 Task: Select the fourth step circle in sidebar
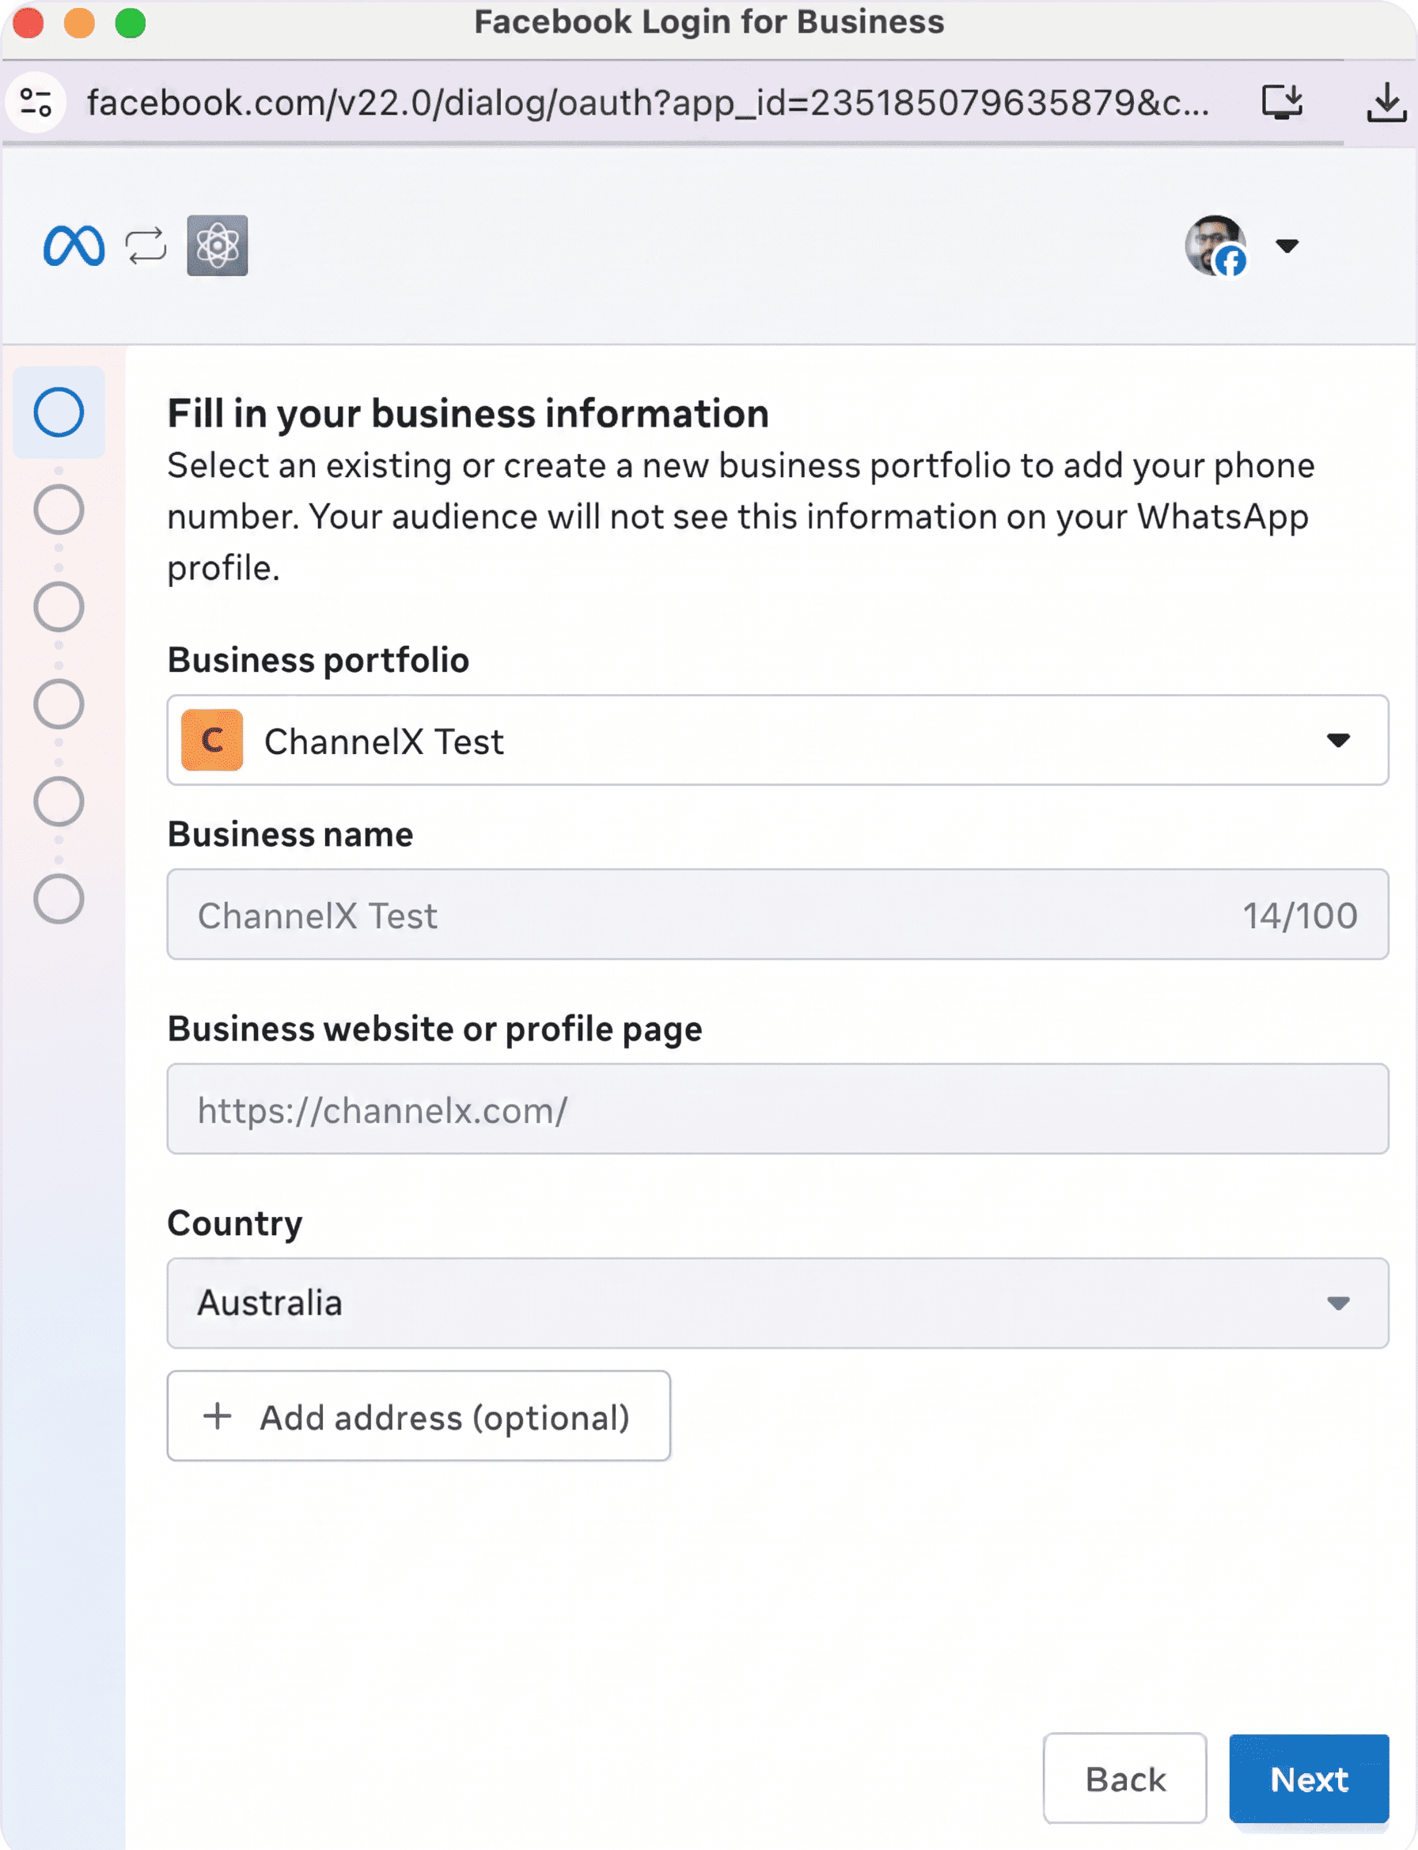coord(59,704)
